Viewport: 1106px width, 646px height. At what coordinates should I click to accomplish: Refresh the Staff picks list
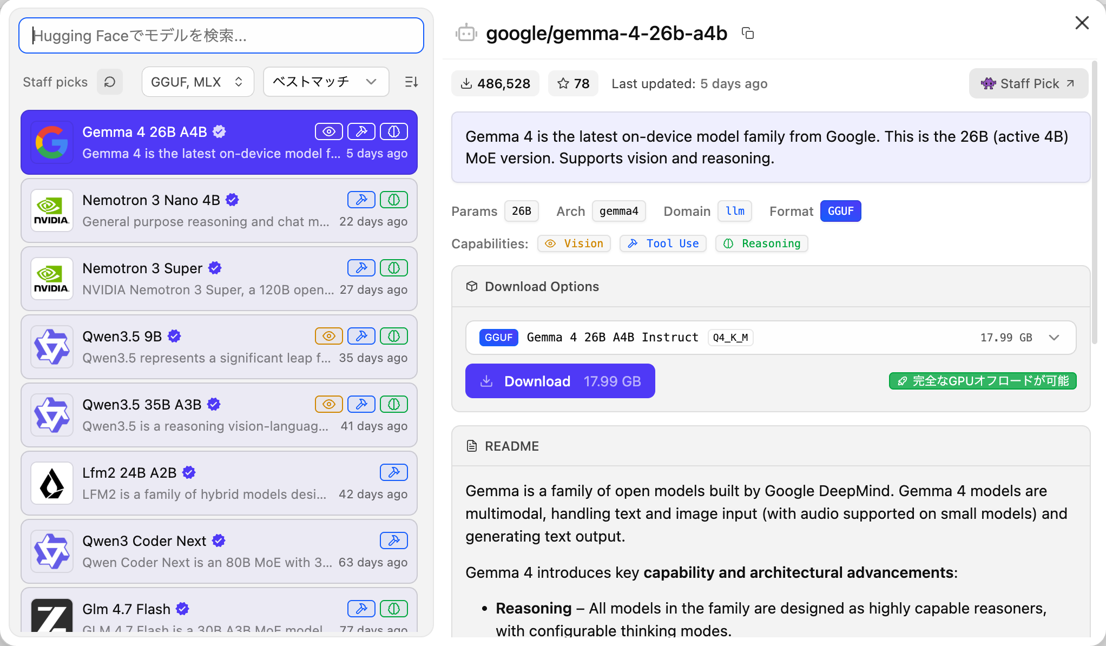tap(110, 82)
